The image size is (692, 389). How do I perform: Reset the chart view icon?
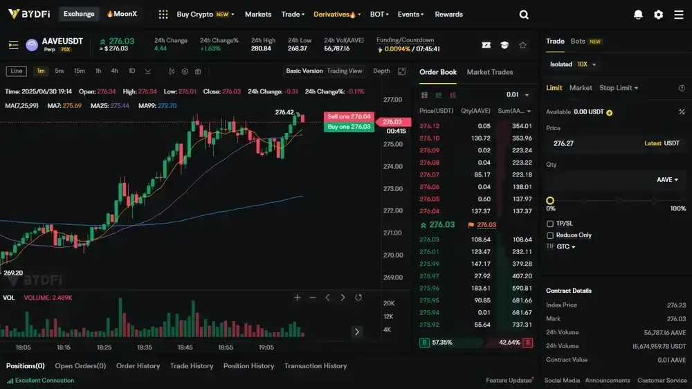click(x=358, y=298)
